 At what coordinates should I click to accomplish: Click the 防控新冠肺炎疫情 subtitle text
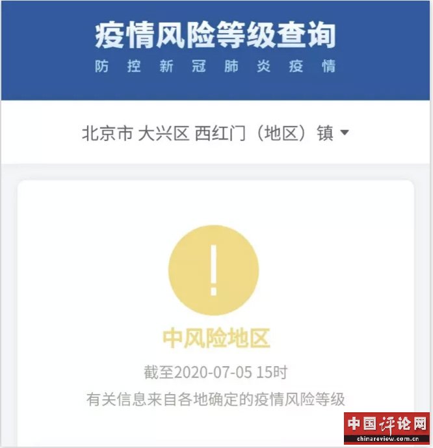tap(215, 66)
